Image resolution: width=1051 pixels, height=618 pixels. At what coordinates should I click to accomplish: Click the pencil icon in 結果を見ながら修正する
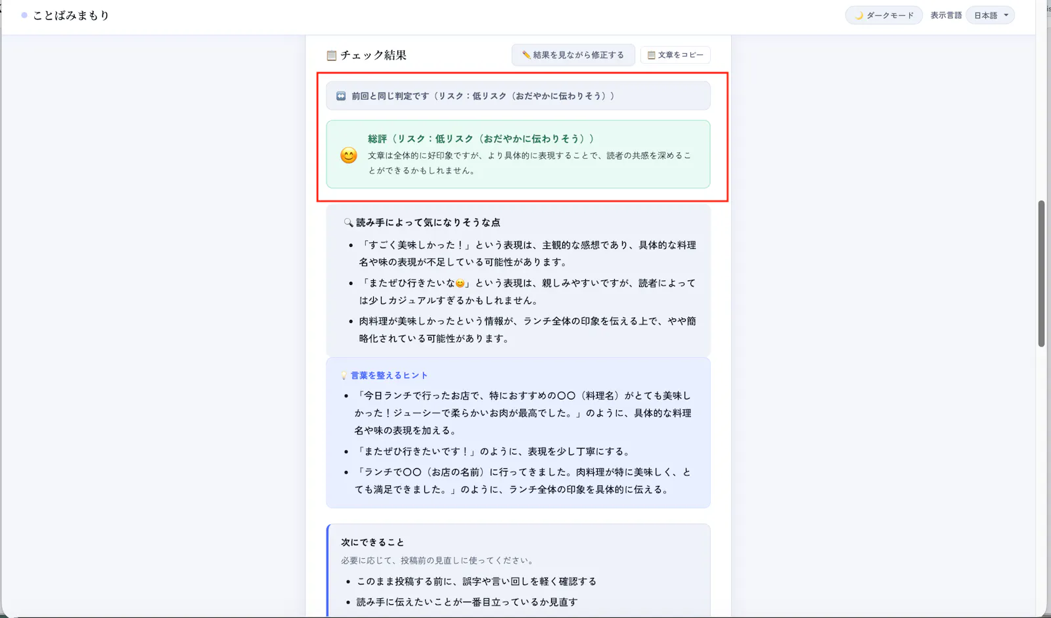[x=526, y=55]
